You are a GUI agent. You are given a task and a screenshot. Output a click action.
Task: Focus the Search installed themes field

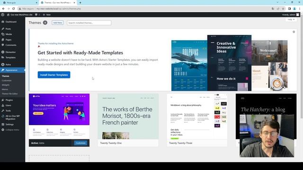[89, 23]
